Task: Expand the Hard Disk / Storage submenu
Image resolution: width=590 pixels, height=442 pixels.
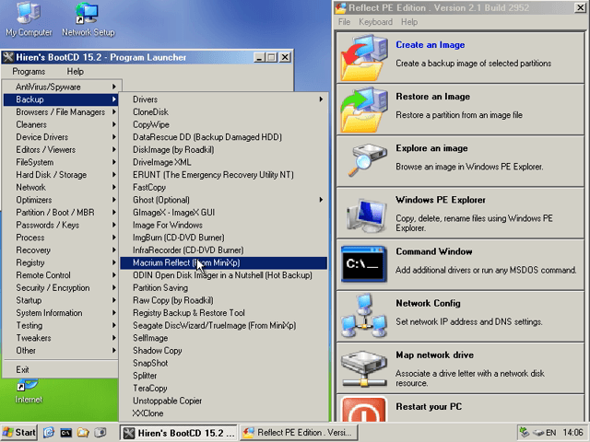Action: click(61, 175)
